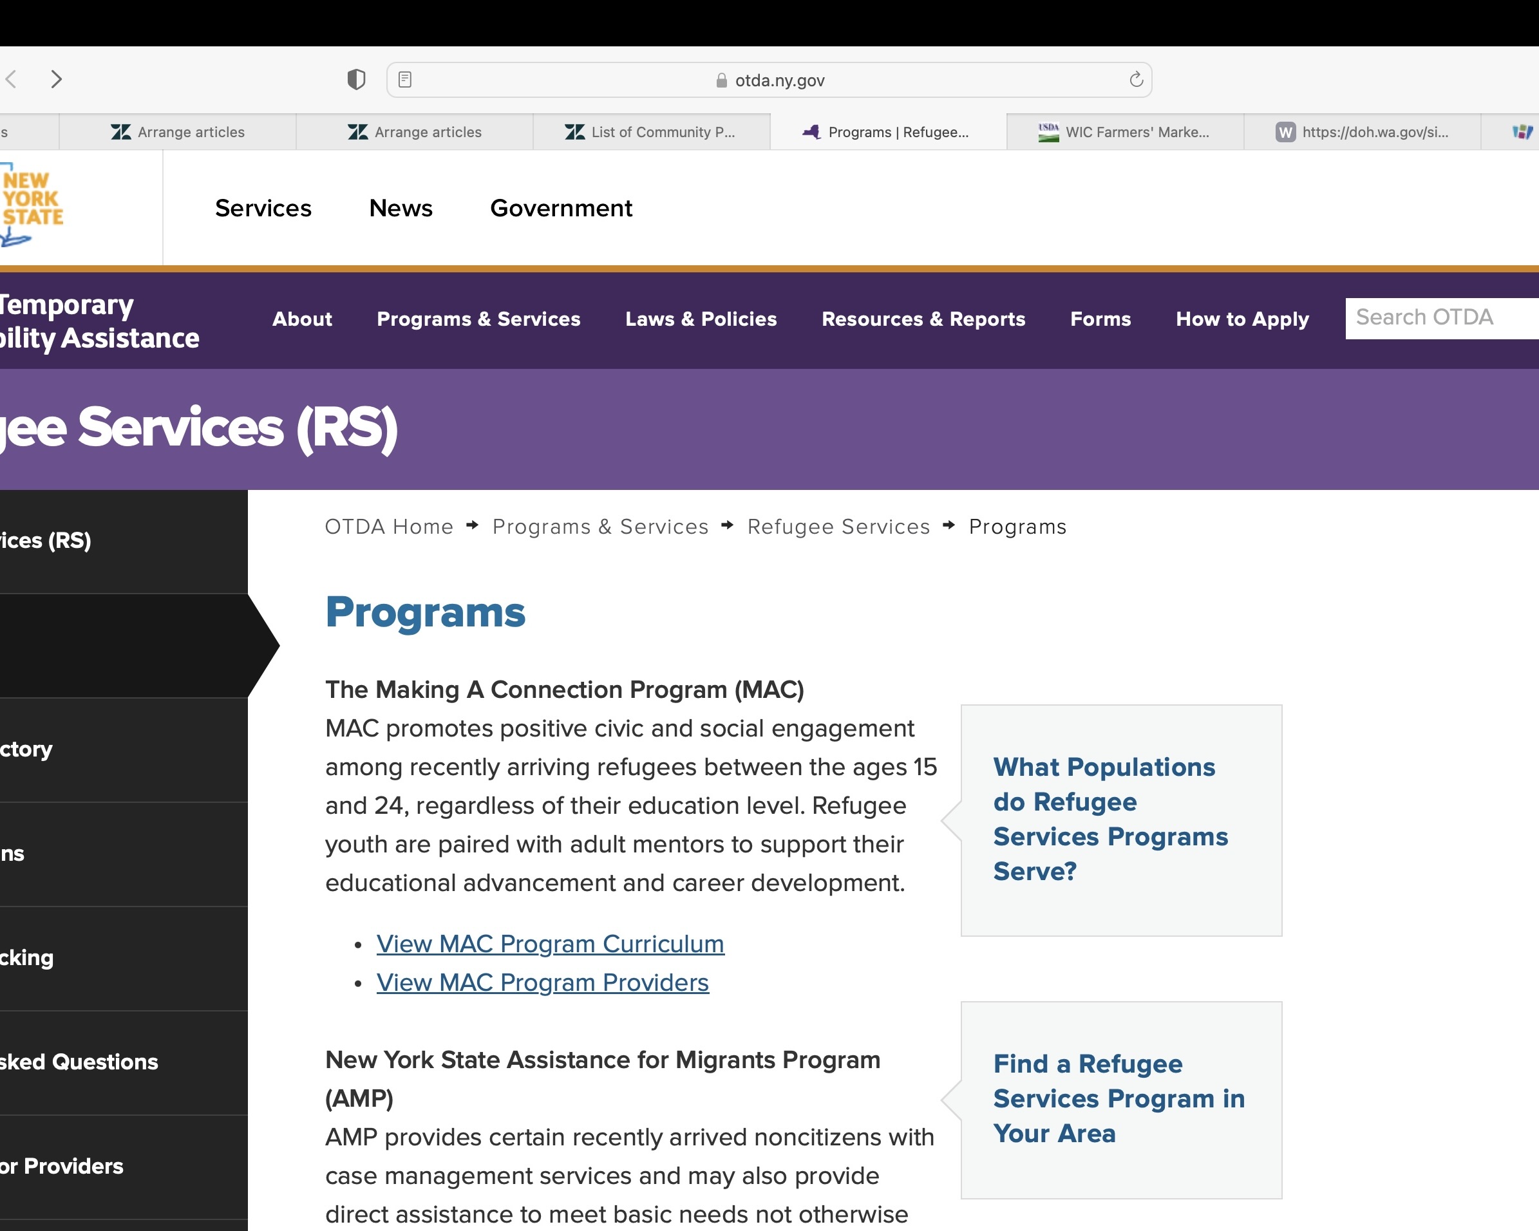The image size is (1539, 1231).
Task: Switch to List of Community P... tab
Action: (651, 132)
